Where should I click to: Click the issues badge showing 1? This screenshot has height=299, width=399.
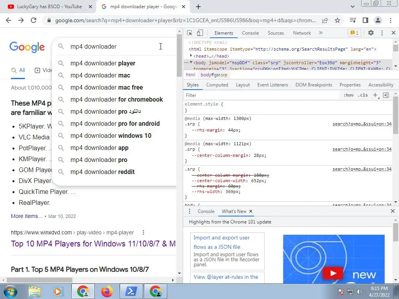[354, 33]
